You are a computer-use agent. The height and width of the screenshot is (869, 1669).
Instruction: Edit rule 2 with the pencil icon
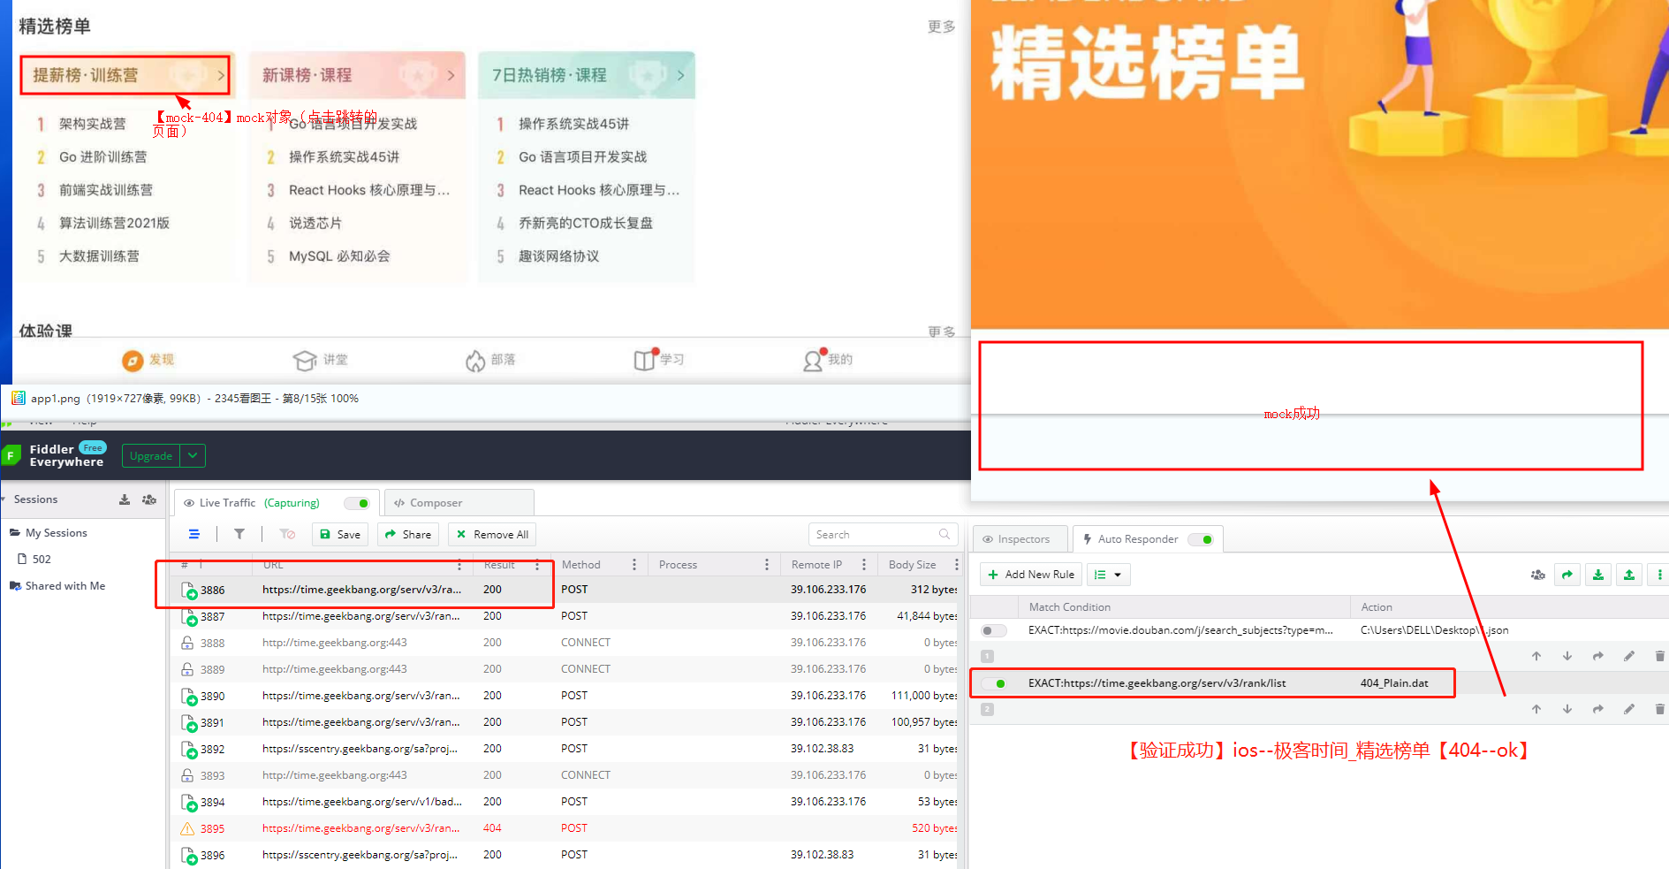coord(1629,709)
